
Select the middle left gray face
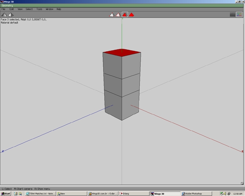click(113, 85)
